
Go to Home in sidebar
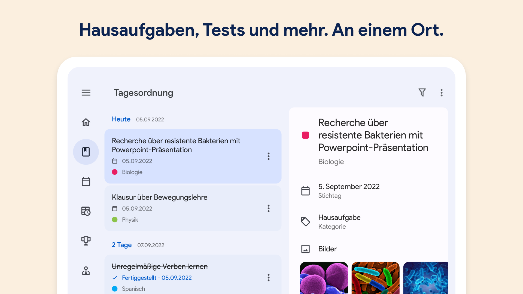[86, 122]
